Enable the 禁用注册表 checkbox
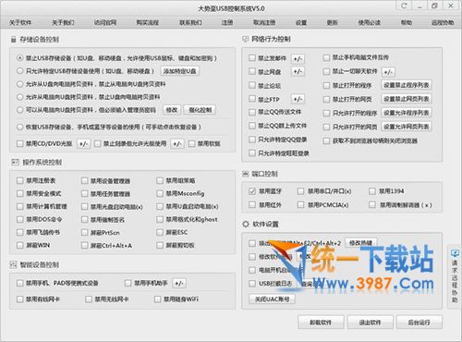This screenshot has width=462, height=342. (x=20, y=180)
